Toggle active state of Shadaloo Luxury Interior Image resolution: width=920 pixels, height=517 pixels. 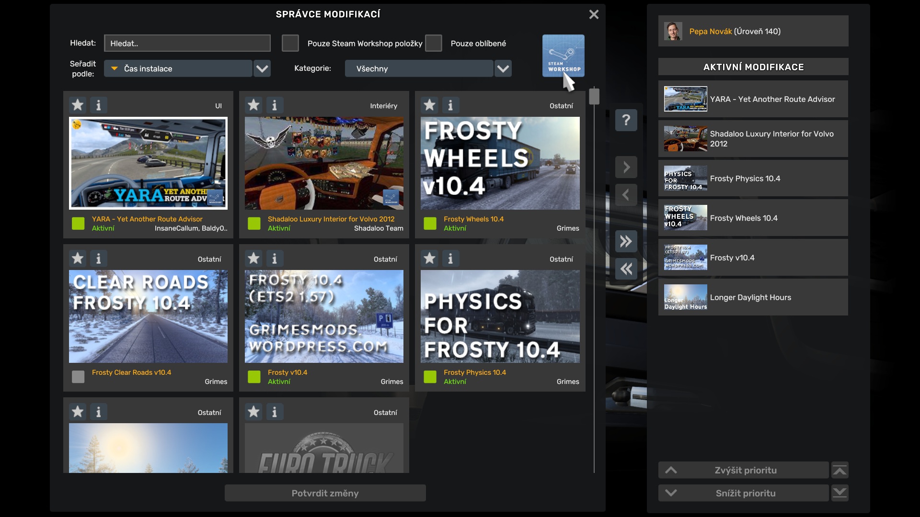click(x=254, y=224)
